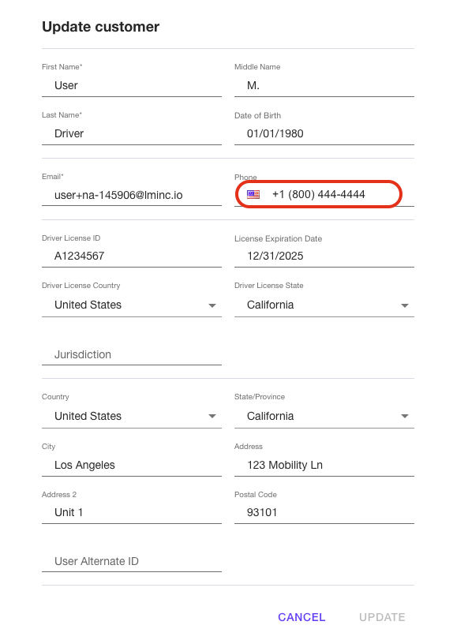This screenshot has width=453, height=640.
Task: Click the empty Jurisdiction field
Action: 132,354
